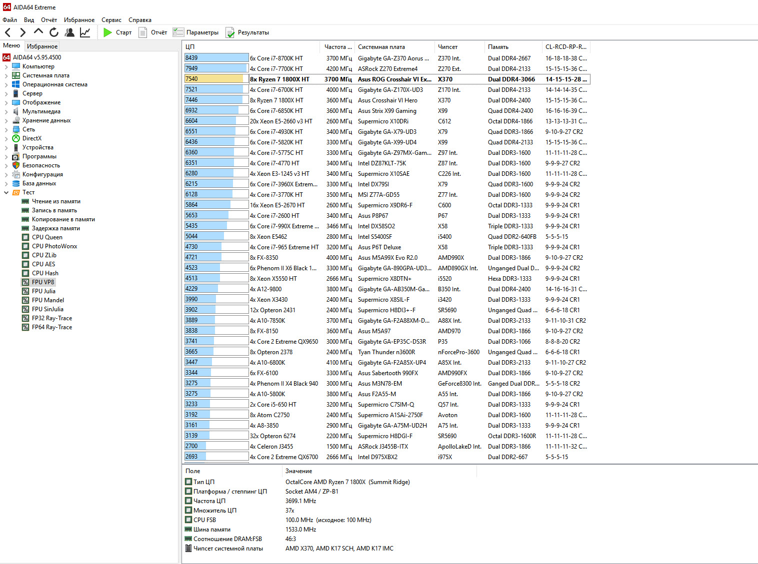Click the Значение header in the details pane
The height and width of the screenshot is (564, 758).
point(379,471)
